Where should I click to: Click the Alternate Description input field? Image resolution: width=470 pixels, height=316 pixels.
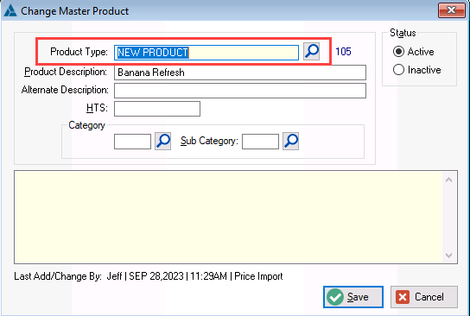coord(240,91)
